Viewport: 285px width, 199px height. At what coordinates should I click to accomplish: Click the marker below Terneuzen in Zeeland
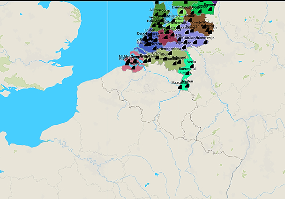pyautogui.click(x=133, y=68)
